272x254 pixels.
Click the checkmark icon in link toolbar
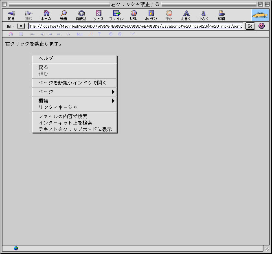coord(132,34)
